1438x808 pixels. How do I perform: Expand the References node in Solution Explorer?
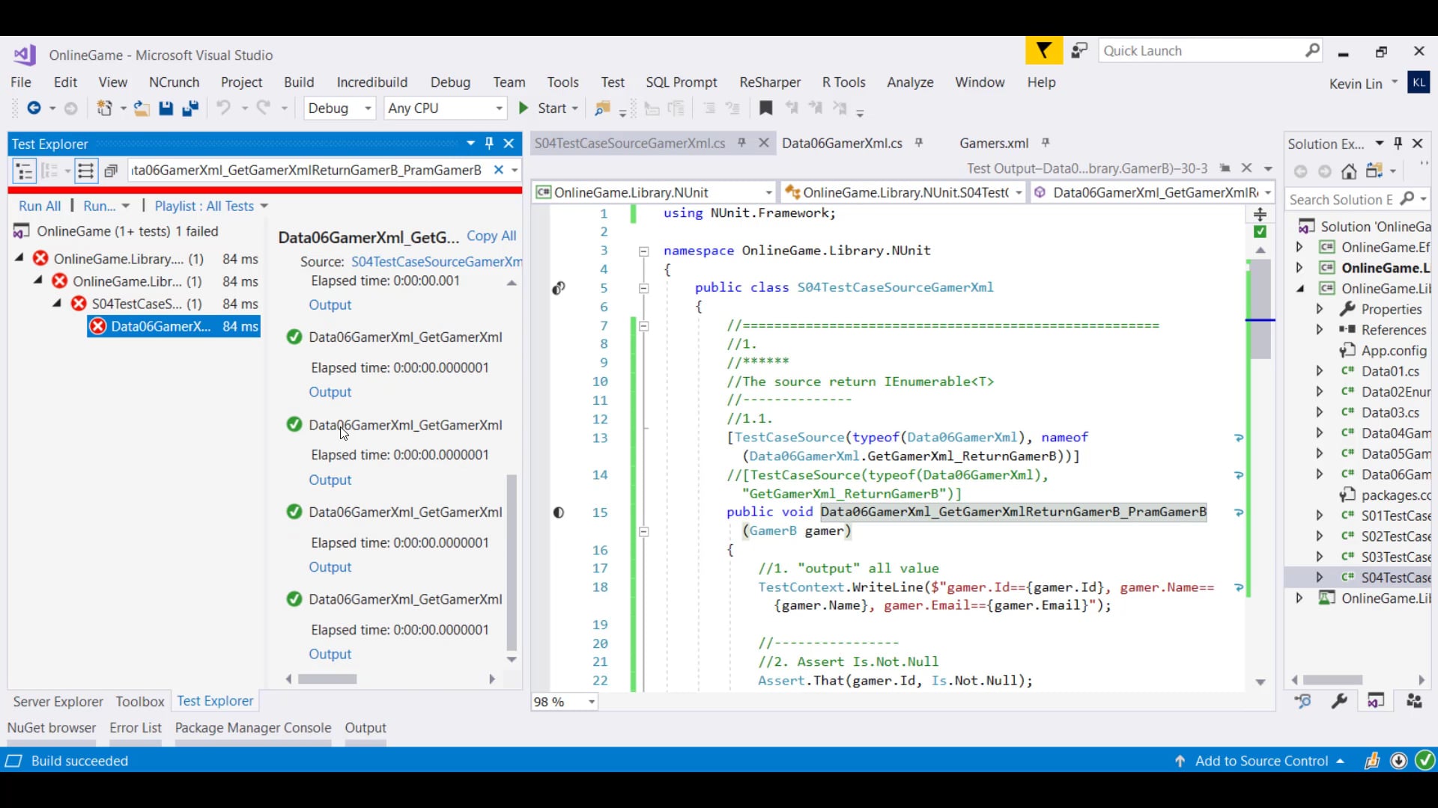pyautogui.click(x=1320, y=329)
